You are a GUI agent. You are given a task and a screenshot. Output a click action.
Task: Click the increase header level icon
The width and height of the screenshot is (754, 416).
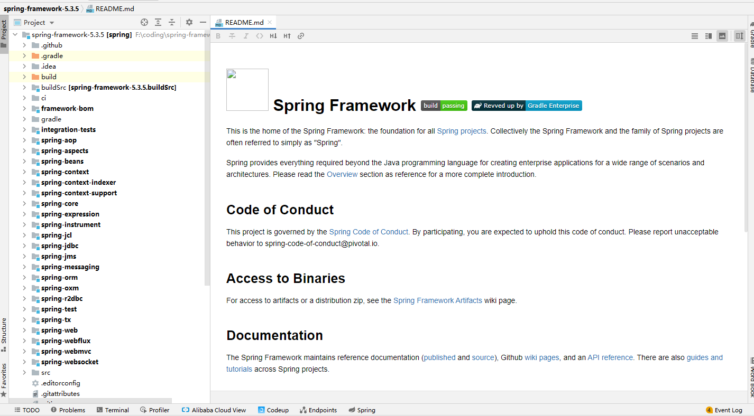click(x=287, y=36)
